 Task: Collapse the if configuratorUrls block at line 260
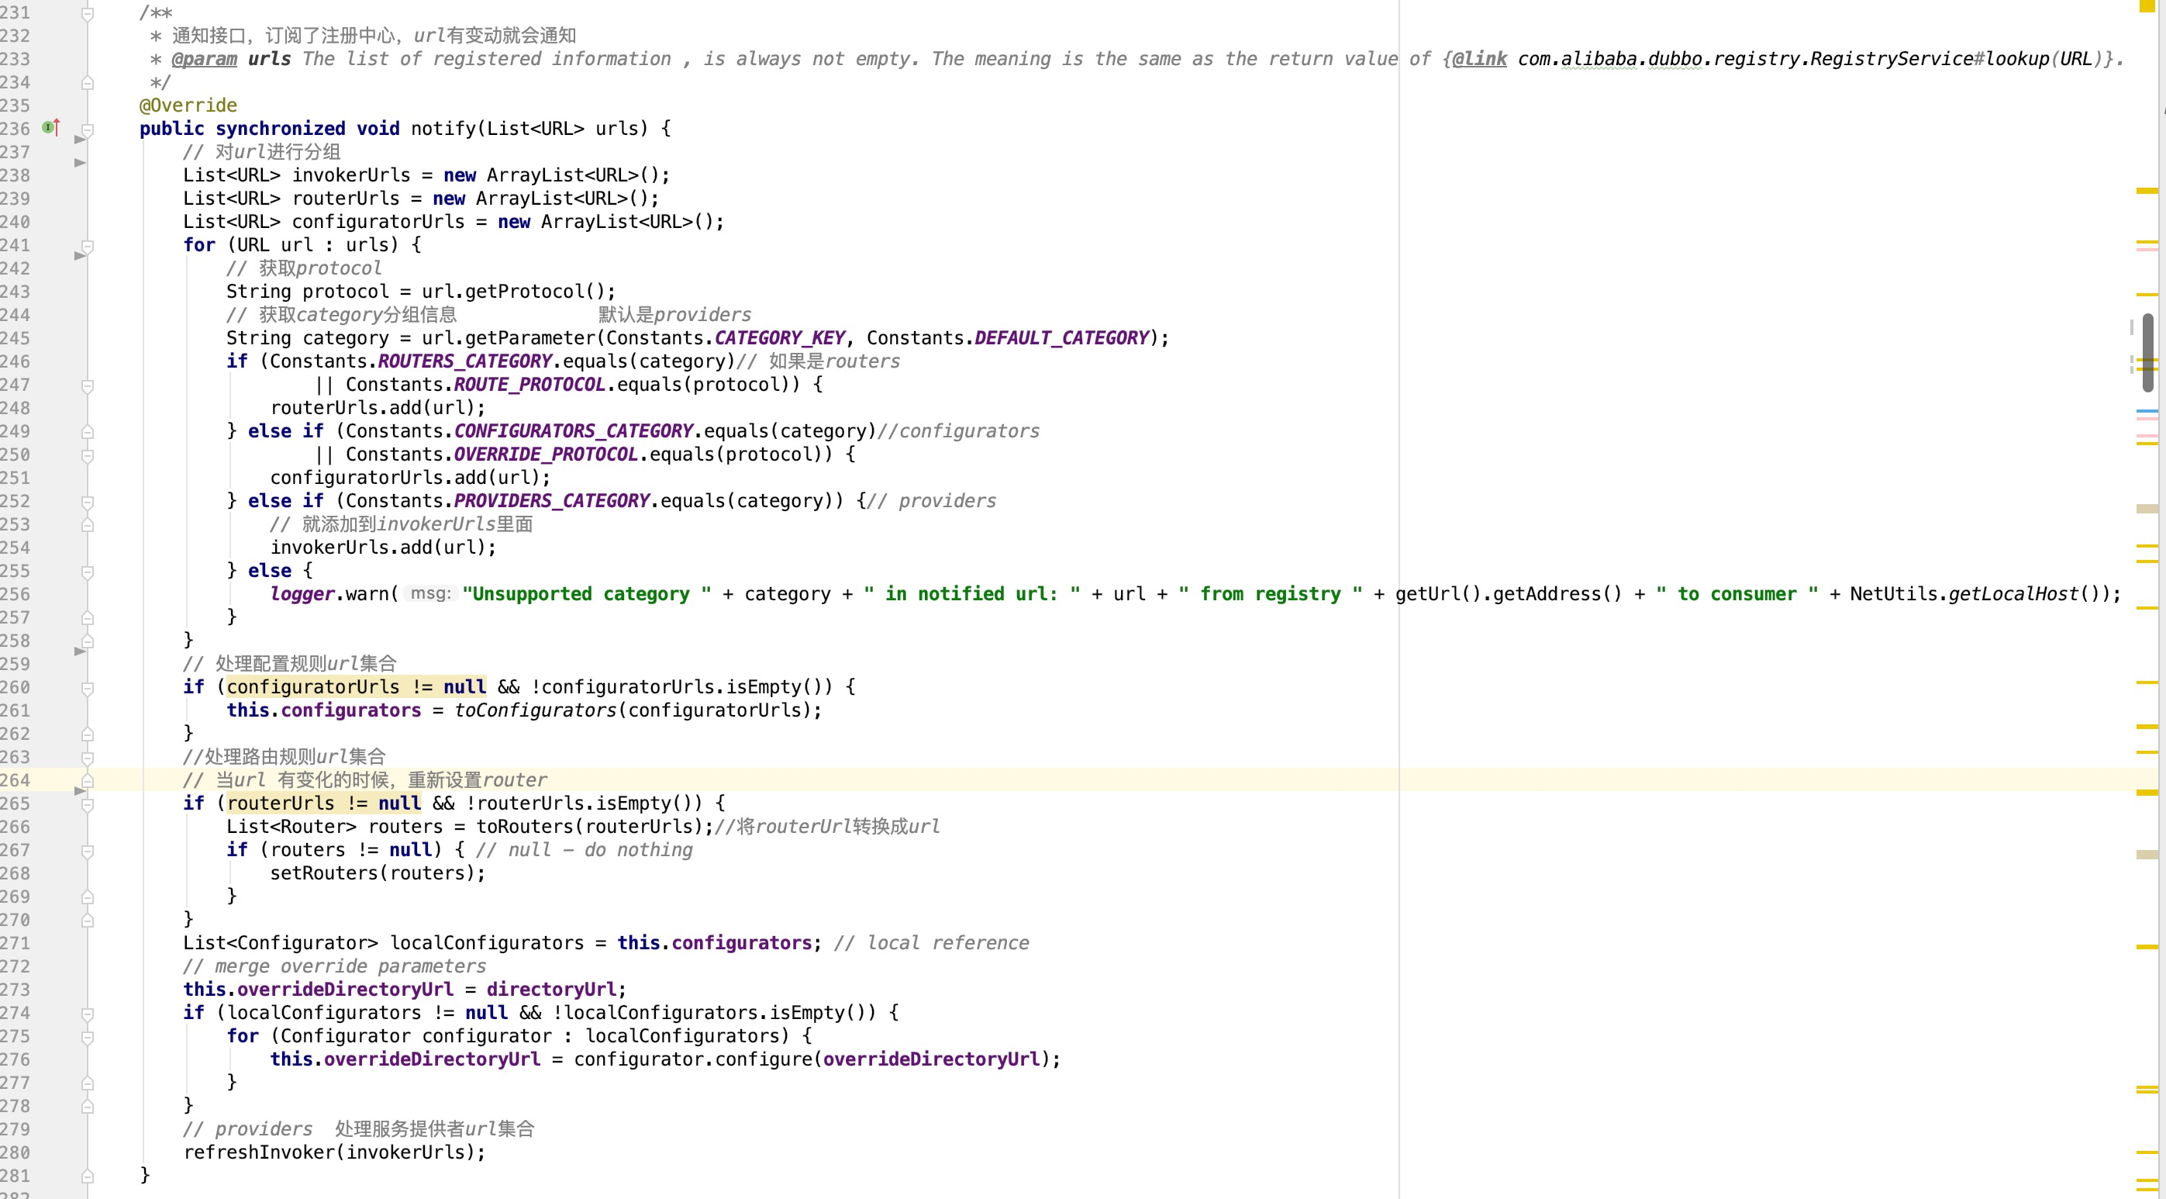[88, 688]
